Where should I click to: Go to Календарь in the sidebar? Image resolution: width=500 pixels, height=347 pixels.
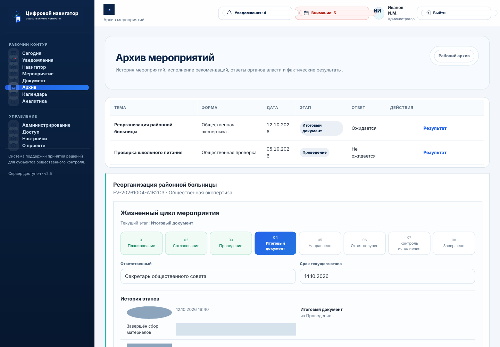[x=47, y=94]
